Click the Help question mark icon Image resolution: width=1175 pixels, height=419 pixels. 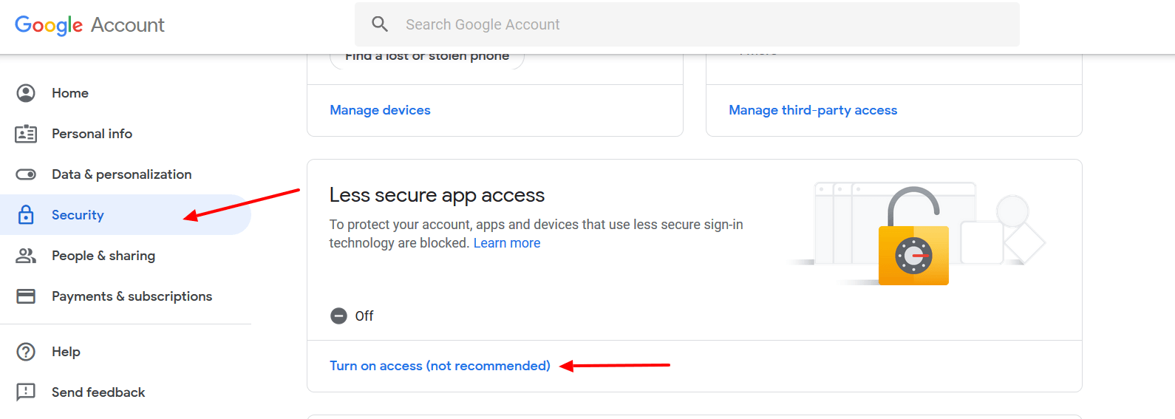click(26, 352)
